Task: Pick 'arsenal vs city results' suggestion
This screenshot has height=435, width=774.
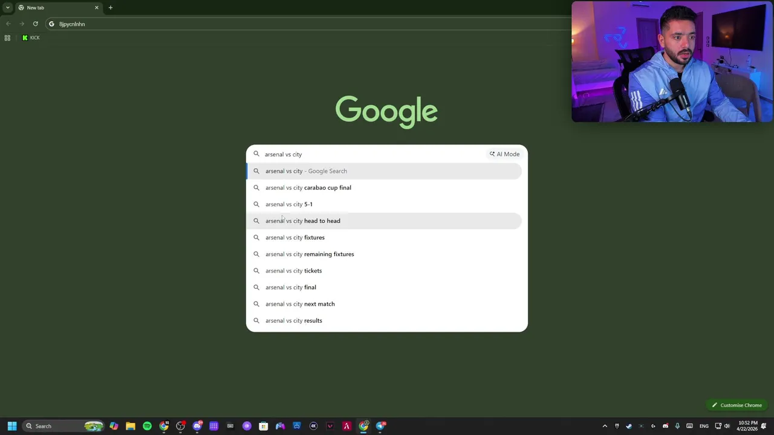Action: tap(383, 320)
